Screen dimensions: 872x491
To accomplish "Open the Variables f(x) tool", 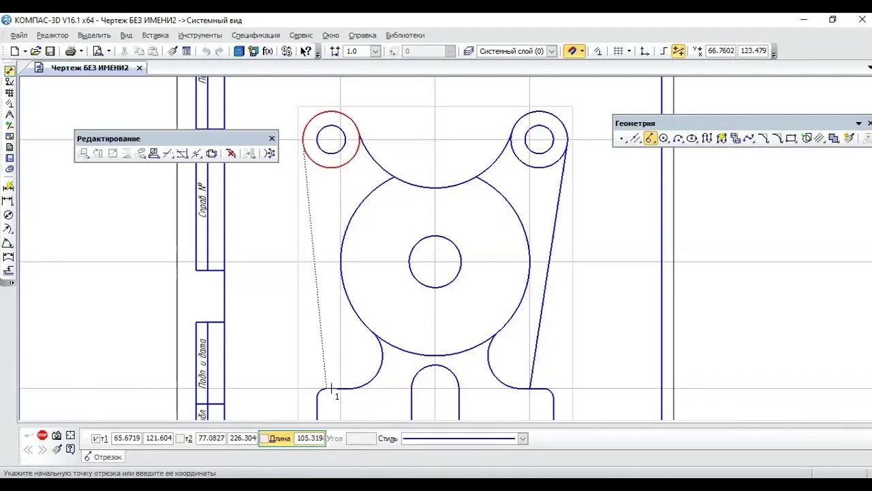I will (268, 51).
